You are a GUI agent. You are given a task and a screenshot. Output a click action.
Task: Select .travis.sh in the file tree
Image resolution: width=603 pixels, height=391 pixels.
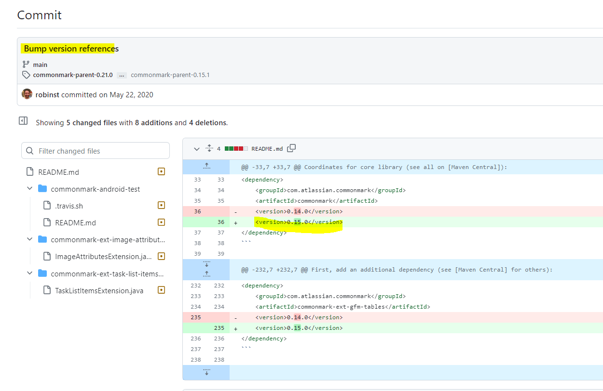(69, 206)
